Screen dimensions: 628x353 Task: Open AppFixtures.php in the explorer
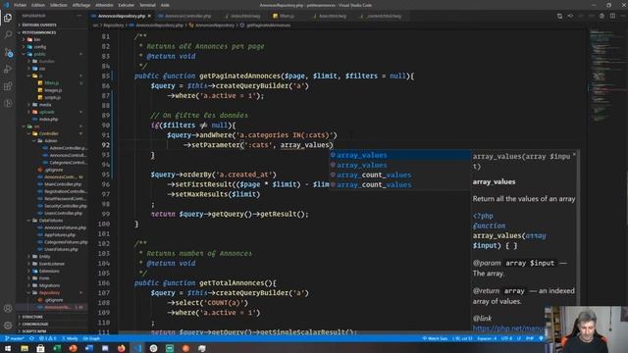pyautogui.click(x=60, y=235)
